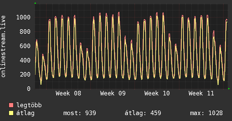Click the 800 y-axis tick label
The image size is (232, 121).
(25, 32)
